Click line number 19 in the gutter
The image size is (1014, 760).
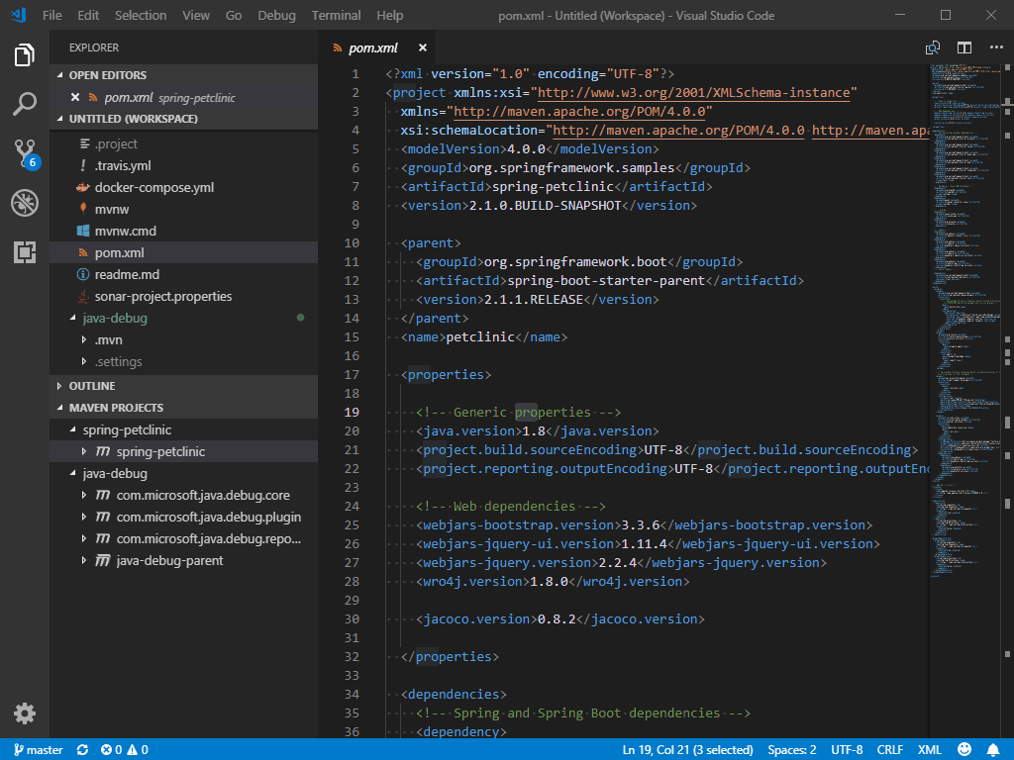tap(352, 413)
